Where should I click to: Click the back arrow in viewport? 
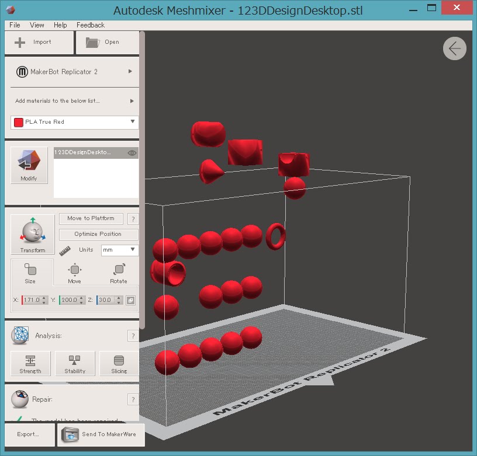(x=454, y=48)
